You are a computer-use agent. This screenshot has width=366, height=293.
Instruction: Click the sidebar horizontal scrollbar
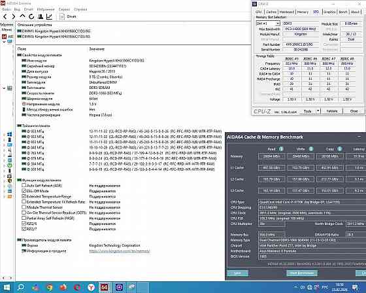point(7,278)
